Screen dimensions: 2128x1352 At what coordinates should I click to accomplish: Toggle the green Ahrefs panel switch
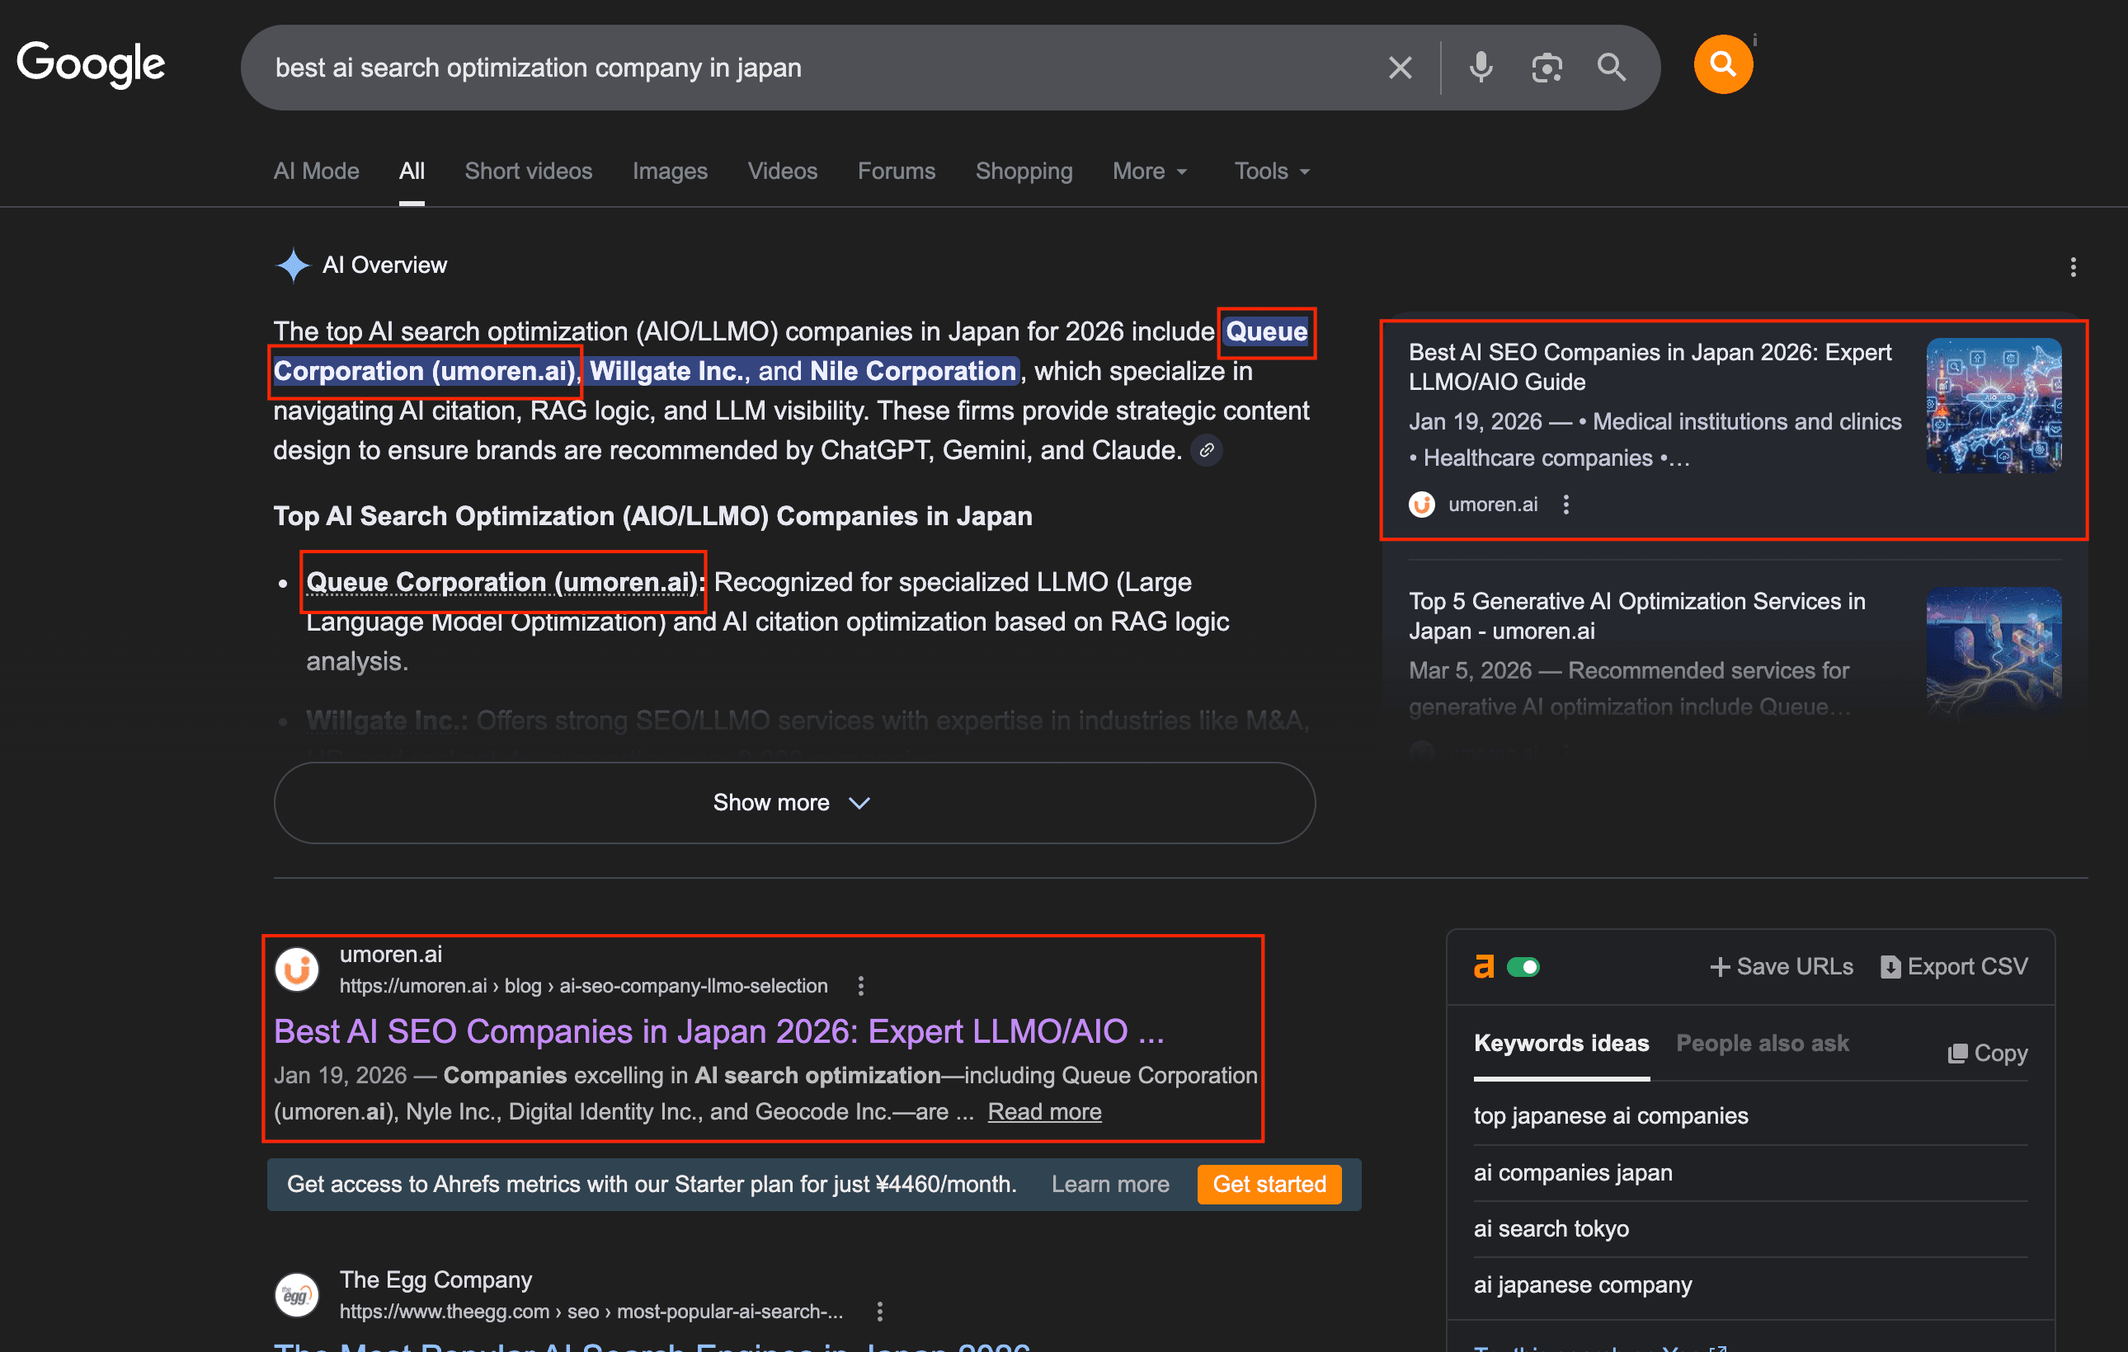[x=1523, y=967]
